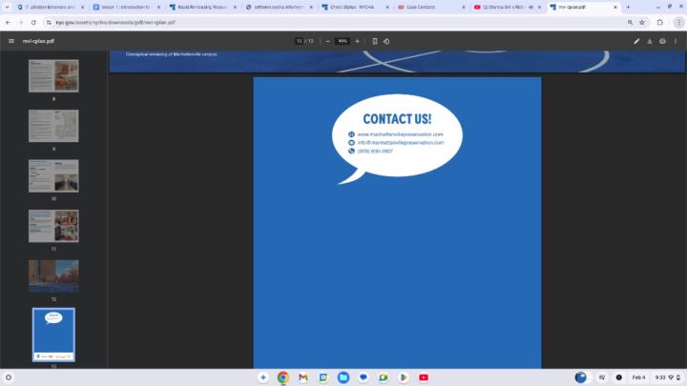687x386 pixels.
Task: Click the URL address bar
Action: pyautogui.click(x=338, y=22)
